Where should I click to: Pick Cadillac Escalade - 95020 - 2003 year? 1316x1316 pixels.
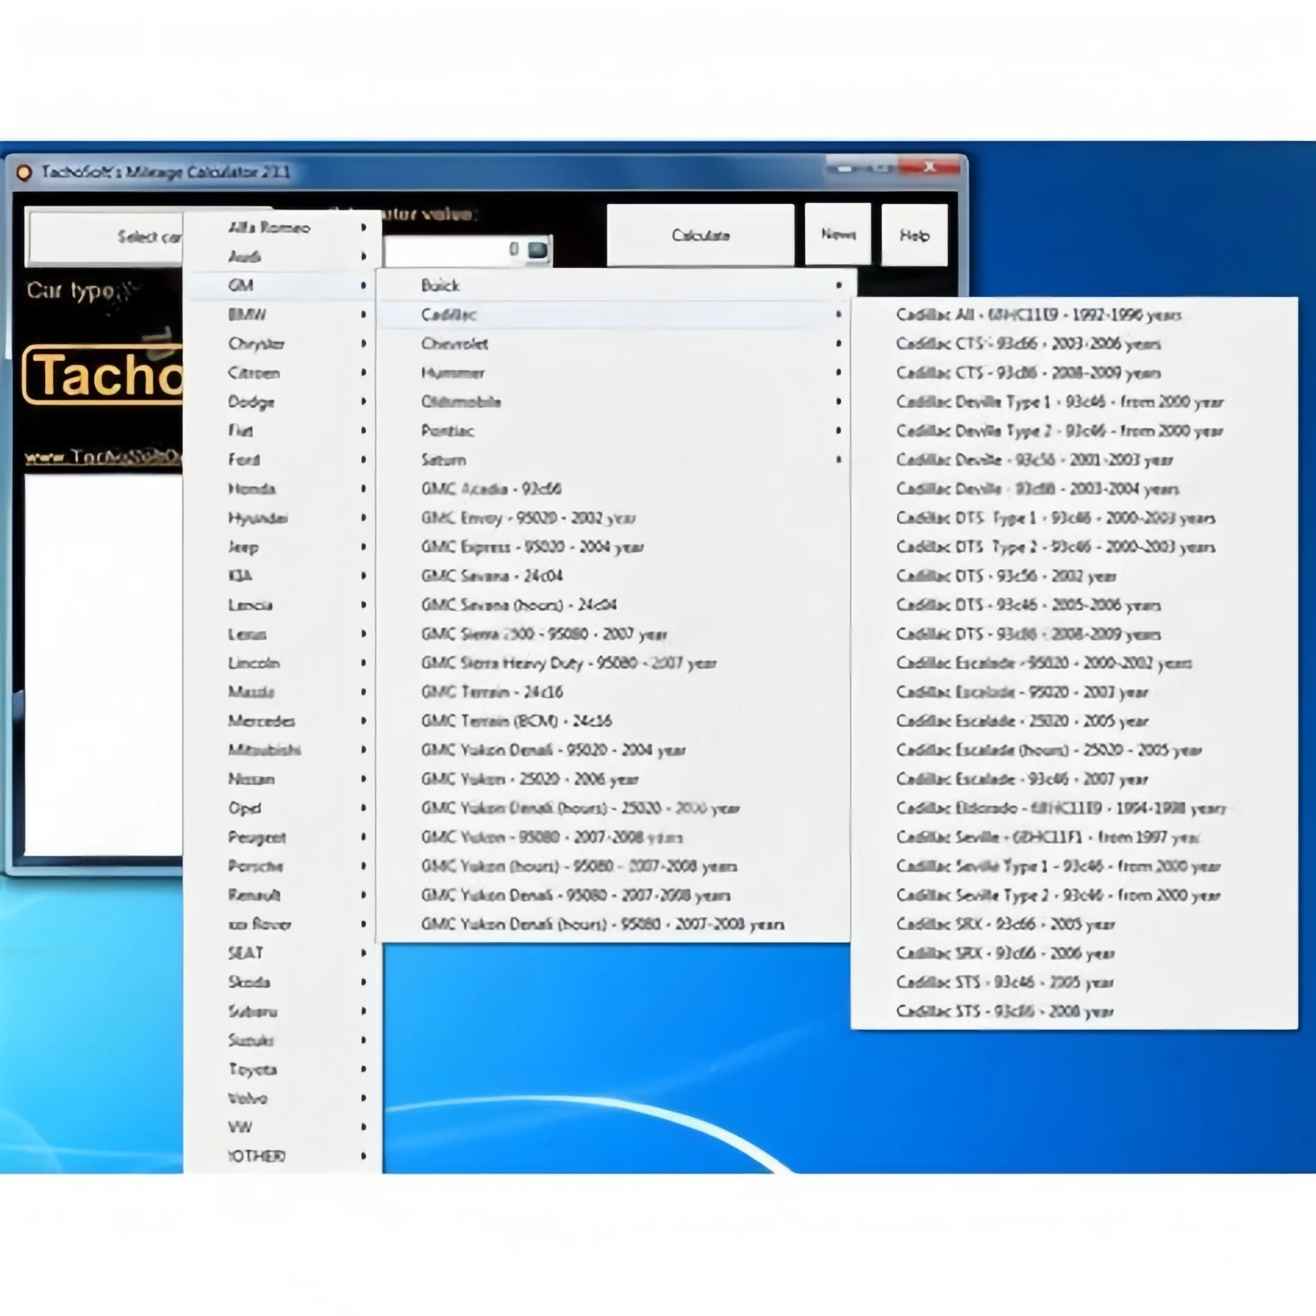coord(1074,692)
